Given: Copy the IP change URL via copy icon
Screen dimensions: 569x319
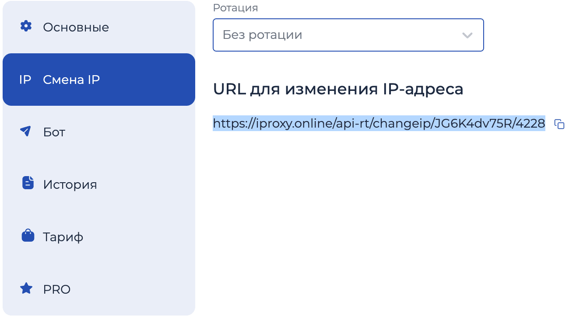Looking at the screenshot, I should 559,124.
